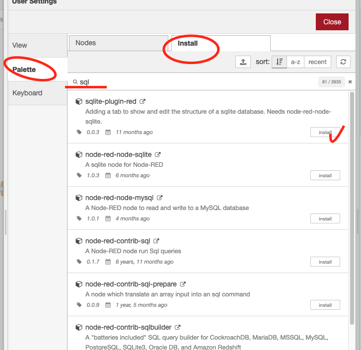Viewport: 361px width, 350px height.
Task: Open the Keyboard settings section
Action: (x=37, y=93)
